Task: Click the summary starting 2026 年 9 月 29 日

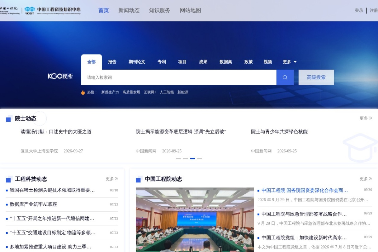Action: pos(313,200)
